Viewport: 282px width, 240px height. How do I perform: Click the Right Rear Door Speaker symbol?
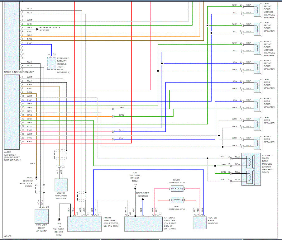[x=258, y=105]
